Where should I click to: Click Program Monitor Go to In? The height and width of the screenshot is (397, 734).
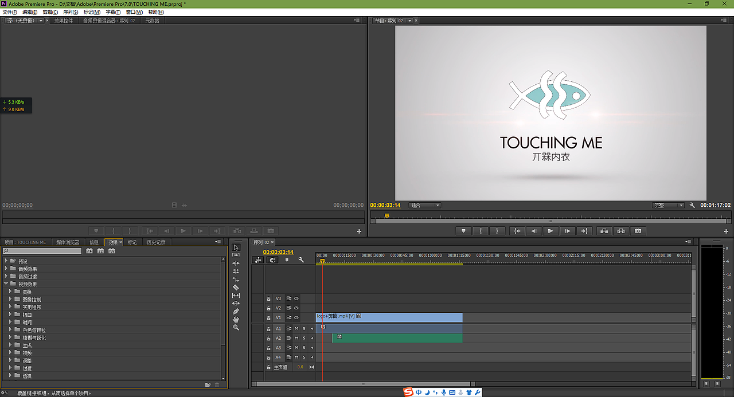point(518,231)
